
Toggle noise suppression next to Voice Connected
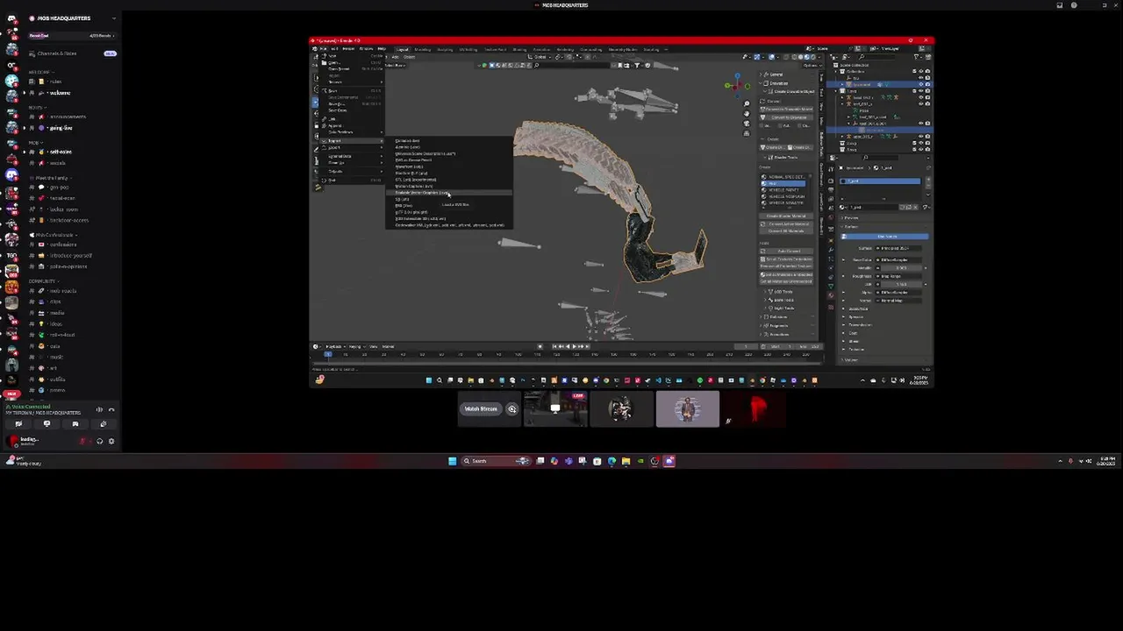point(99,409)
